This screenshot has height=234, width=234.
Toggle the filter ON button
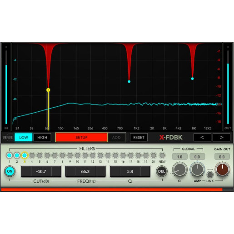tap(10, 171)
